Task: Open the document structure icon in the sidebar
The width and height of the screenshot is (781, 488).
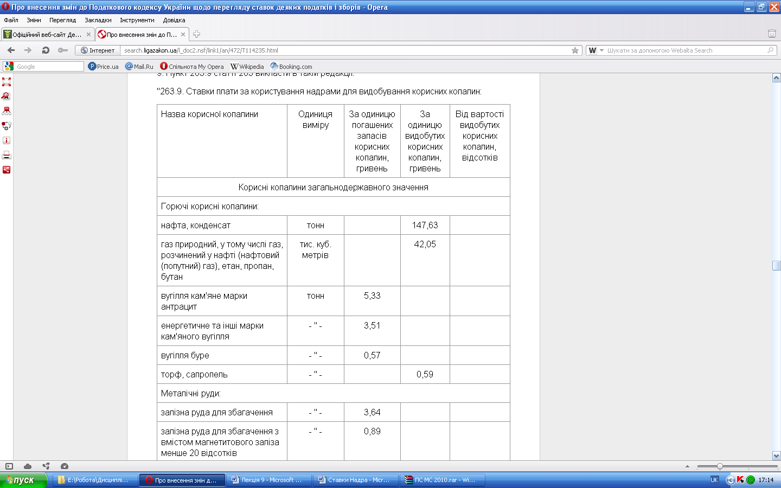Action: 7,111
